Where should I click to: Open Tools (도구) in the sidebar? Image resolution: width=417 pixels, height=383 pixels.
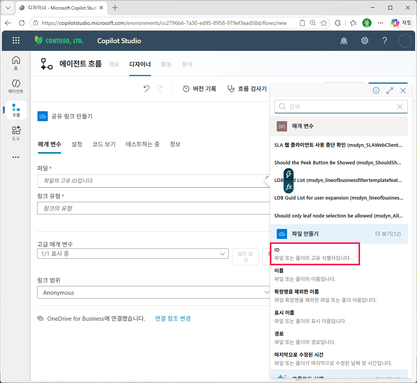[x=16, y=133]
